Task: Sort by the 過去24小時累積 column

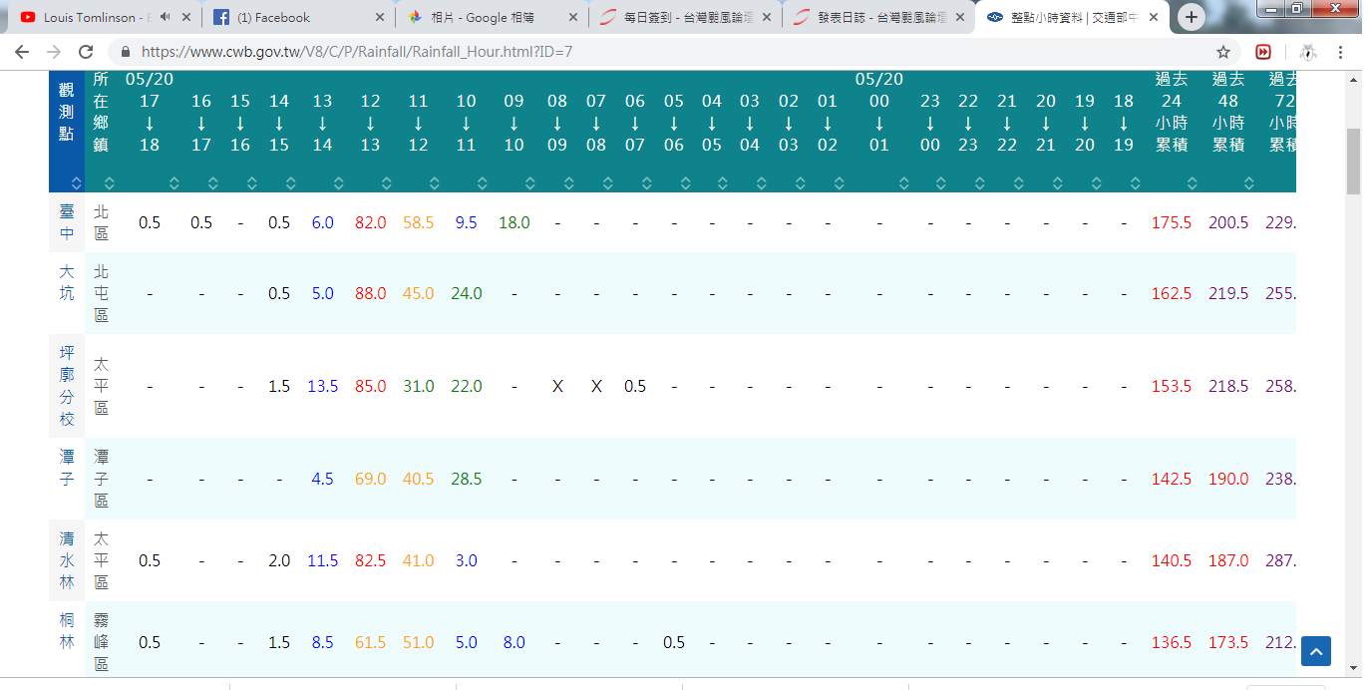Action: click(x=1192, y=183)
